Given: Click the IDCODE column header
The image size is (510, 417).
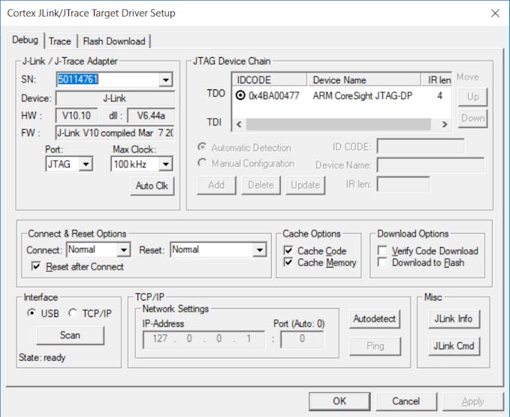Looking at the screenshot, I should pos(270,80).
